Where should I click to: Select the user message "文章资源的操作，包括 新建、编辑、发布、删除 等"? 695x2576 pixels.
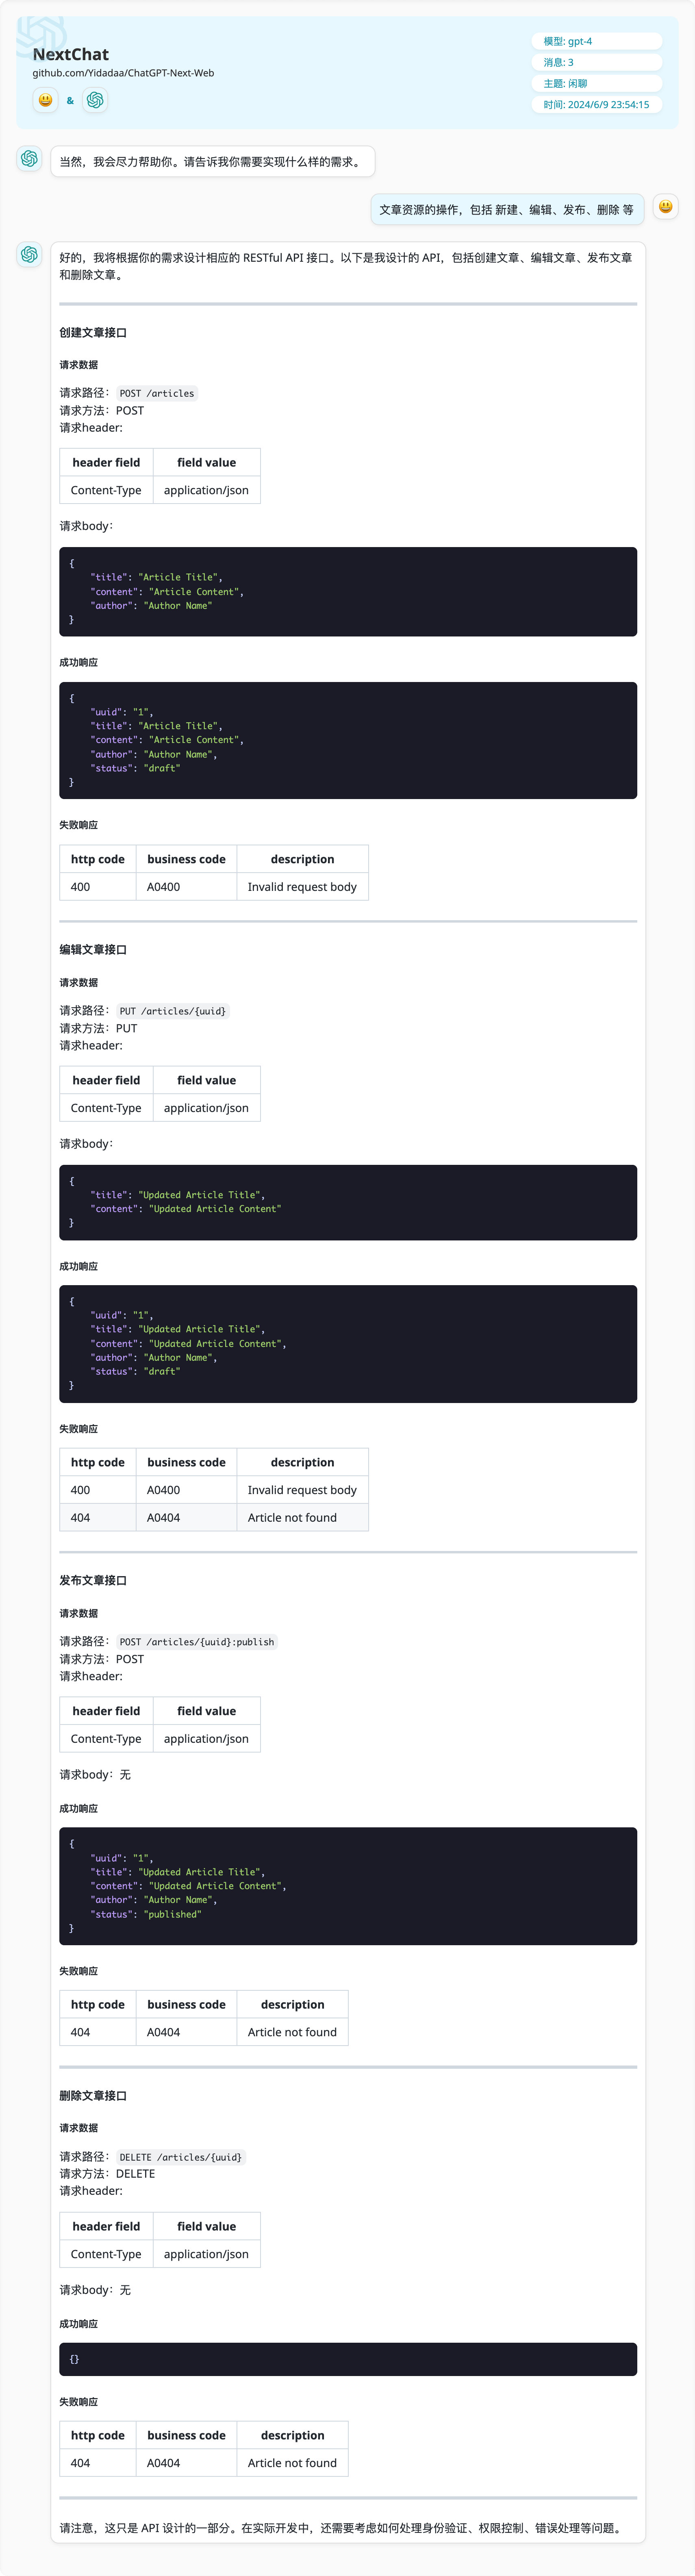(506, 210)
